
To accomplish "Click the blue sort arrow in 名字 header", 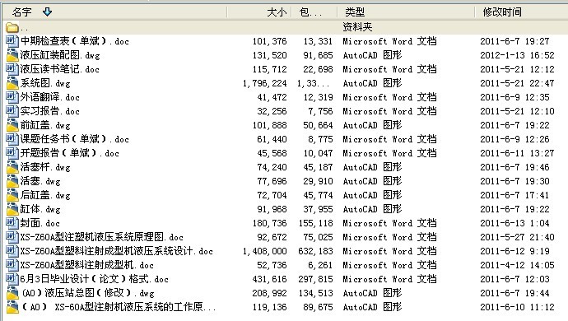I will click(47, 12).
